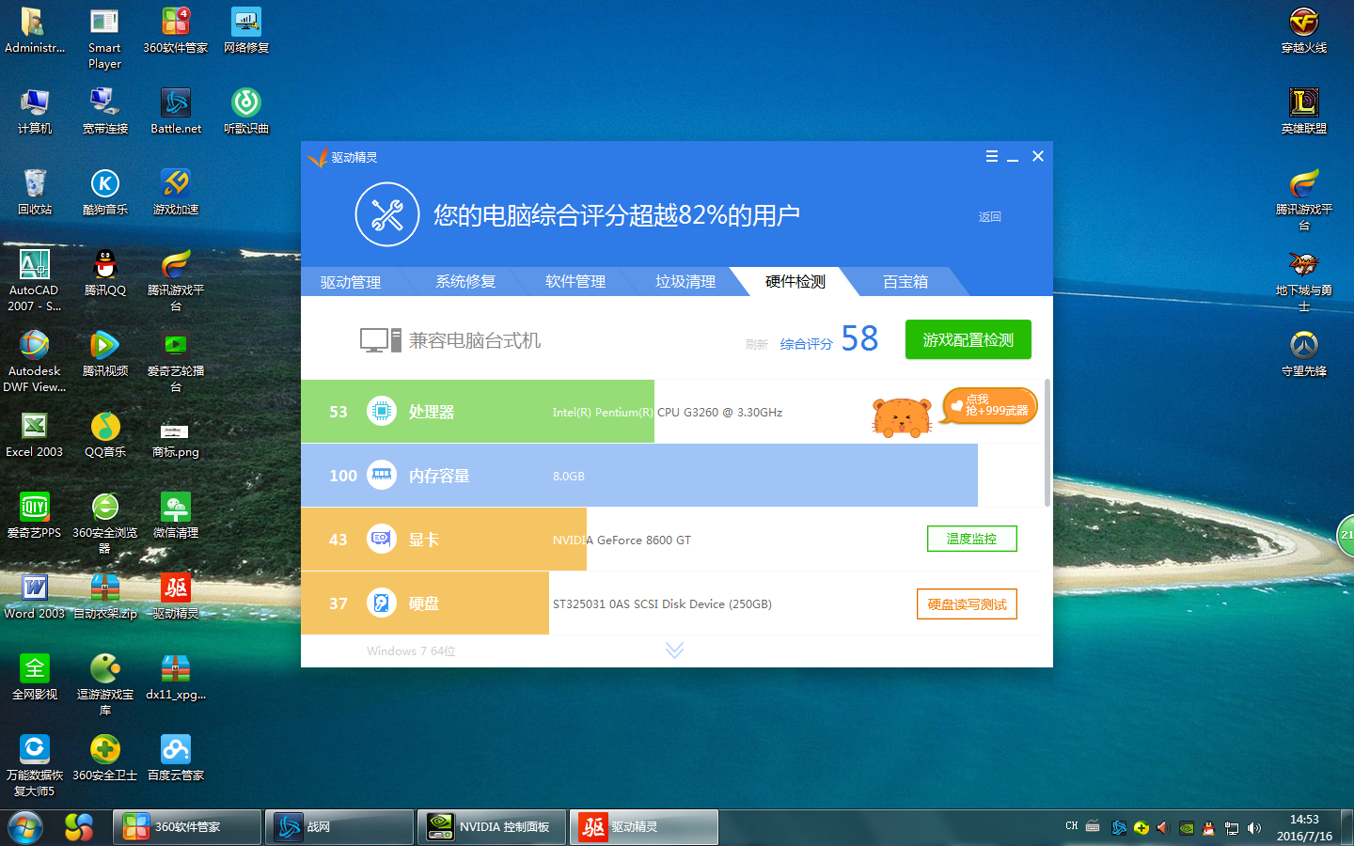
Task: Open 酷狗音乐 desktop icon
Action: [105, 192]
